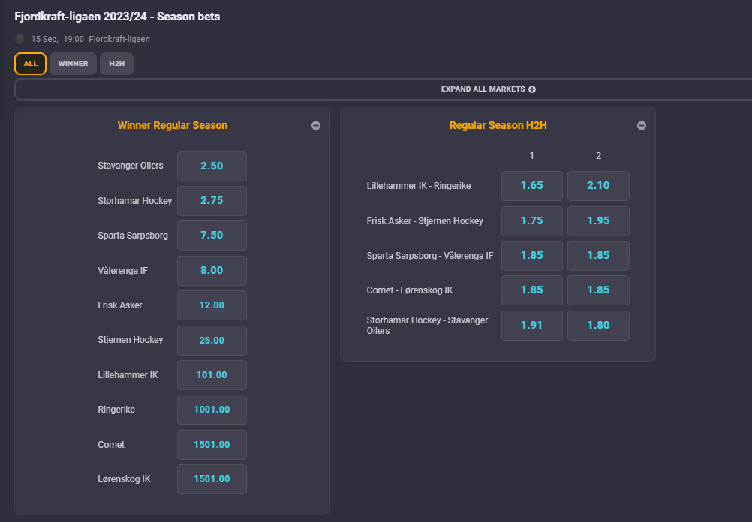The width and height of the screenshot is (752, 522).
Task: Pick Stjernen Hockey H2H odds 1.95
Action: pos(598,221)
